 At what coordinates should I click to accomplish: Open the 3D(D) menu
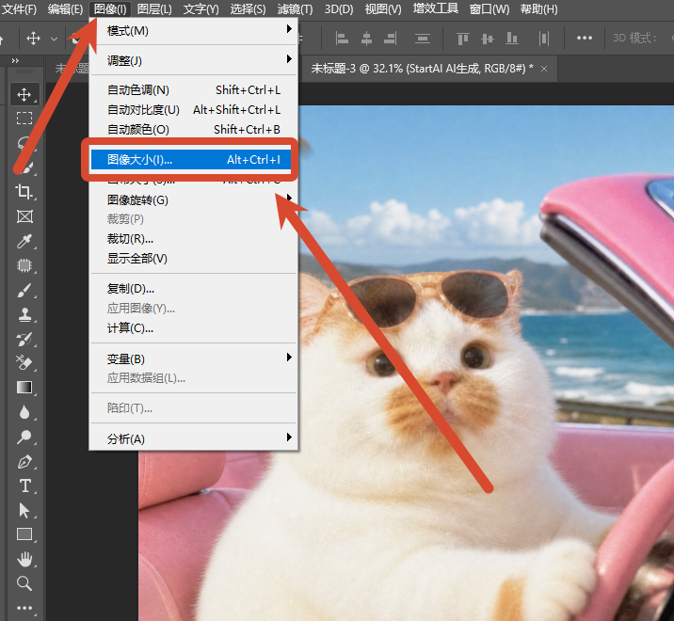[x=339, y=9]
